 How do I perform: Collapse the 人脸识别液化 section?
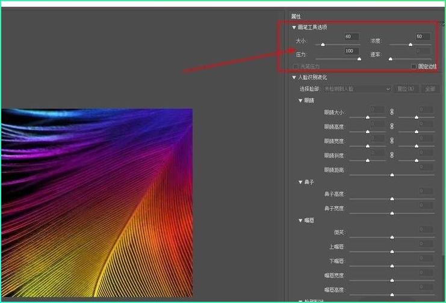(294, 78)
